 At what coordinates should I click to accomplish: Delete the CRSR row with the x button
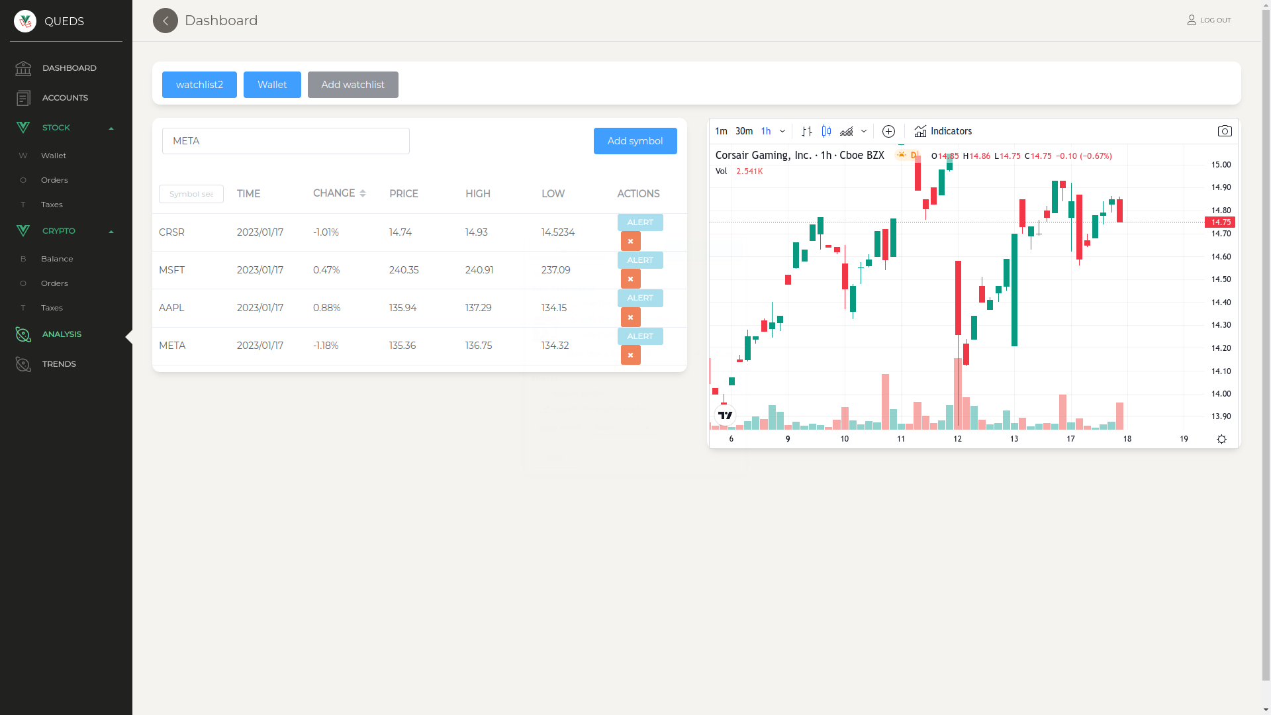[x=630, y=241]
